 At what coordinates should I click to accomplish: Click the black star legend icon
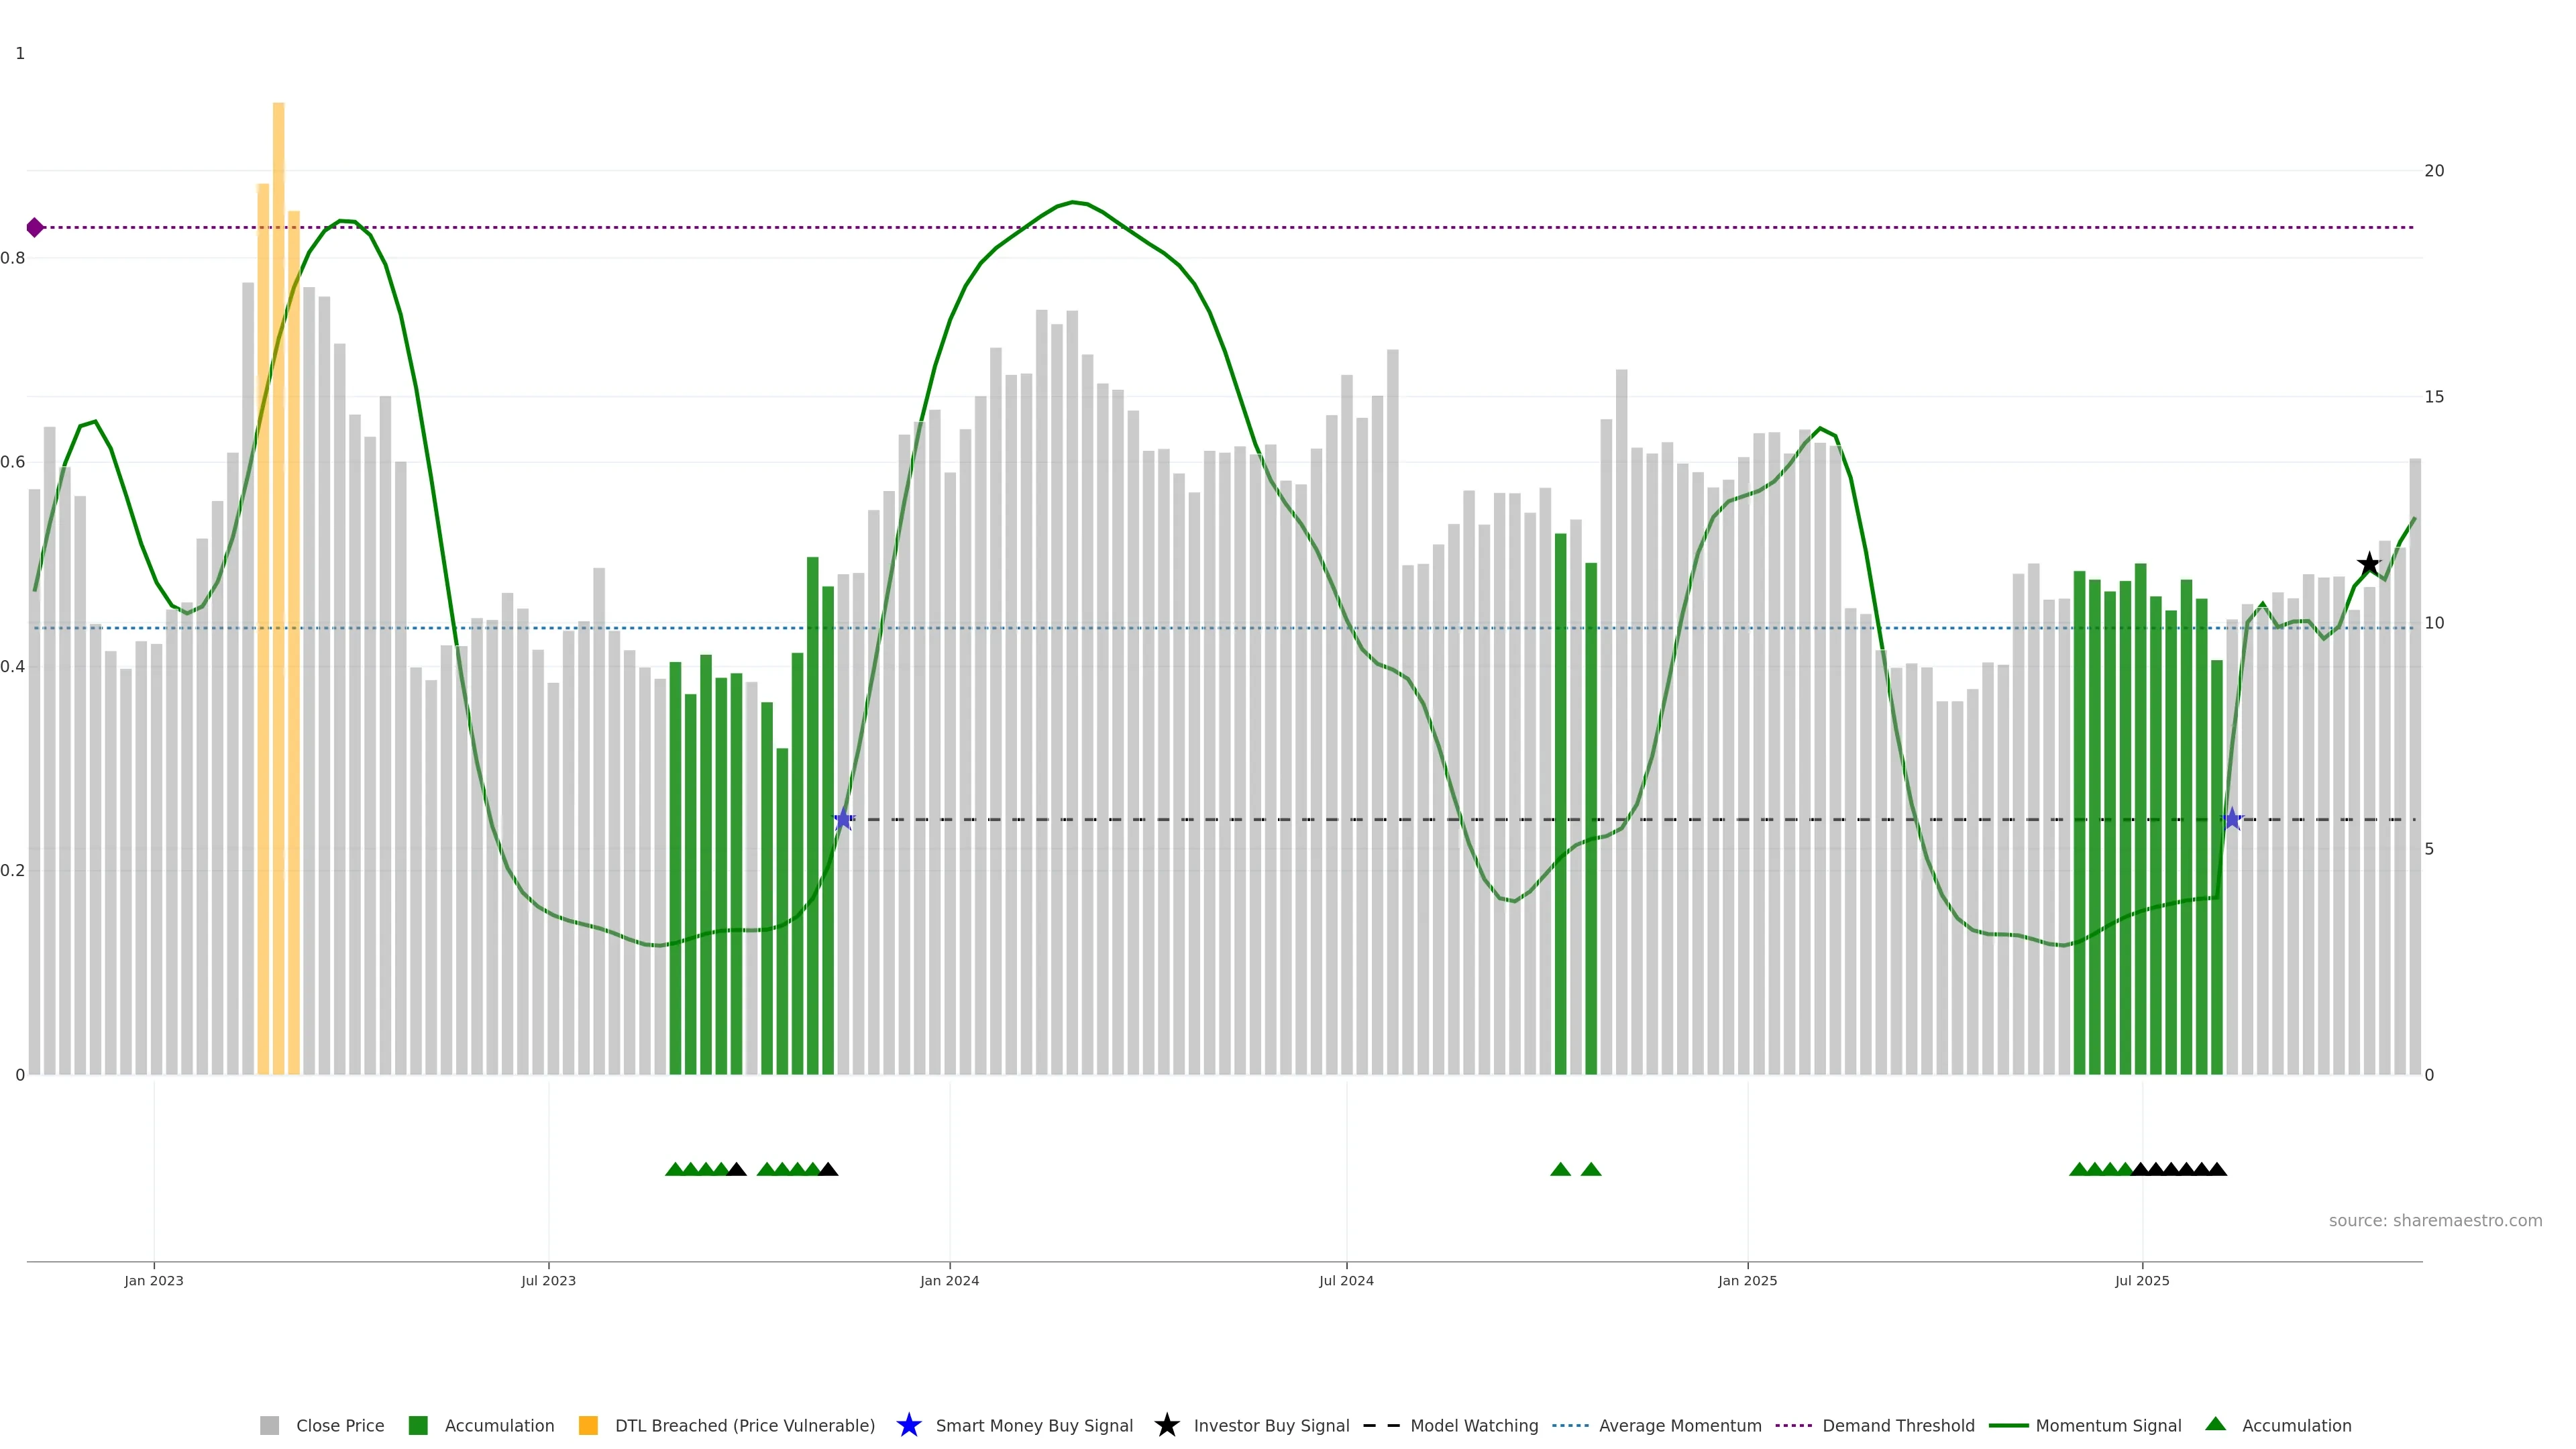[1166, 1426]
